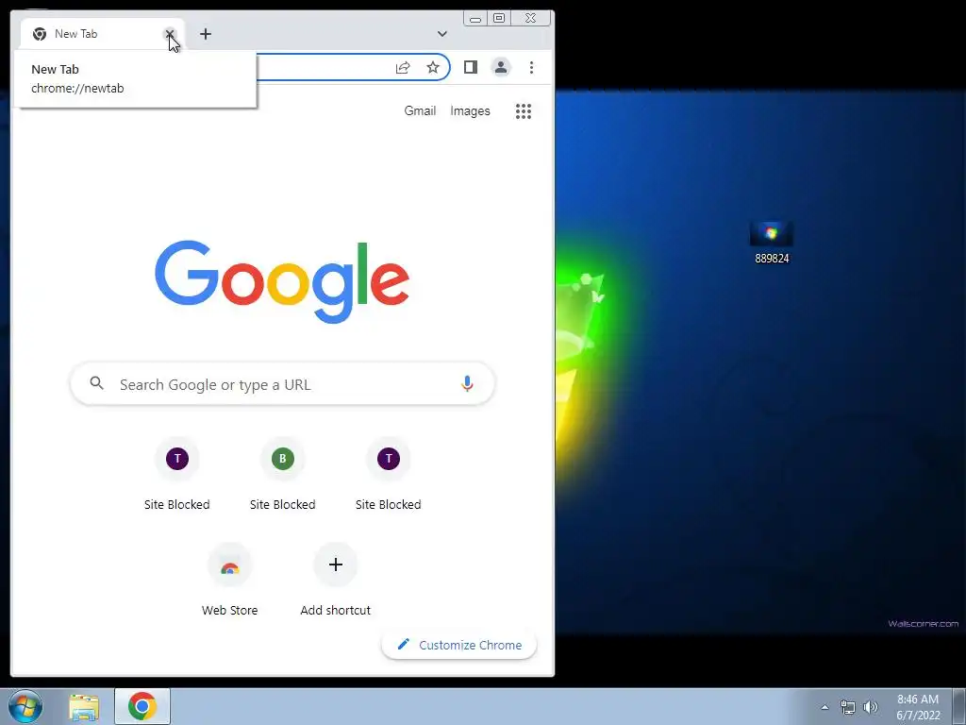Click the magnifier icon in search box
This screenshot has height=725, width=966.
coord(97,383)
